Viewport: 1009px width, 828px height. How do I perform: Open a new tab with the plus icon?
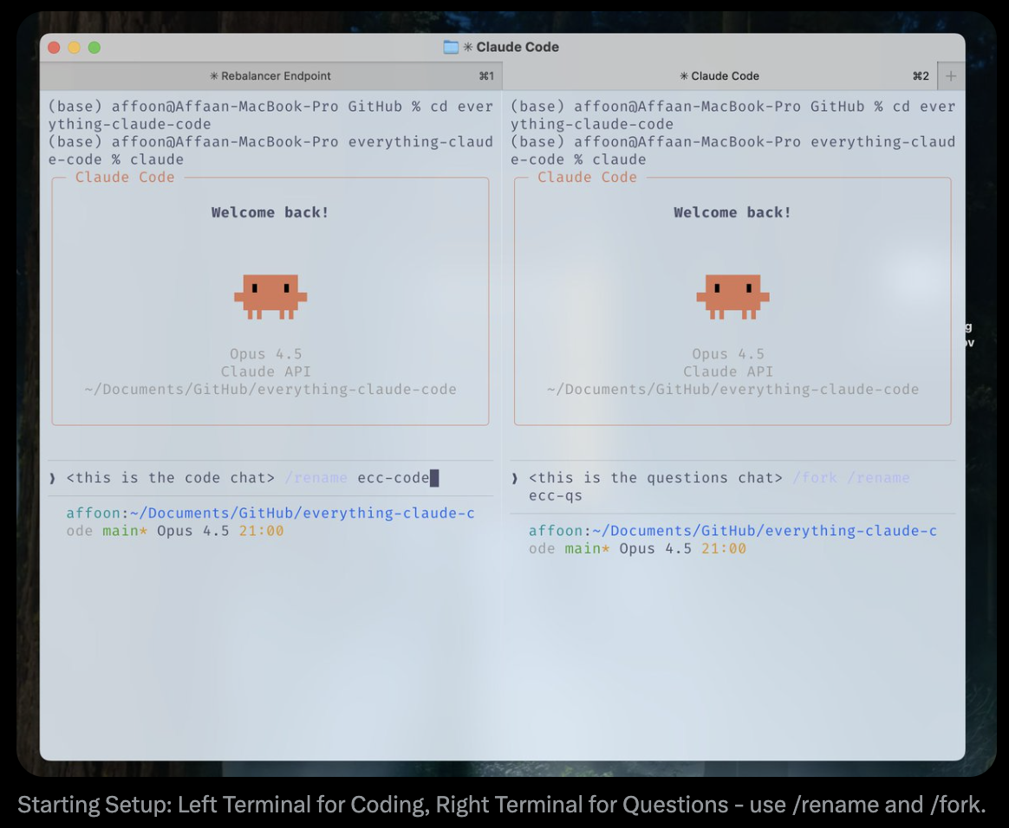[x=951, y=76]
